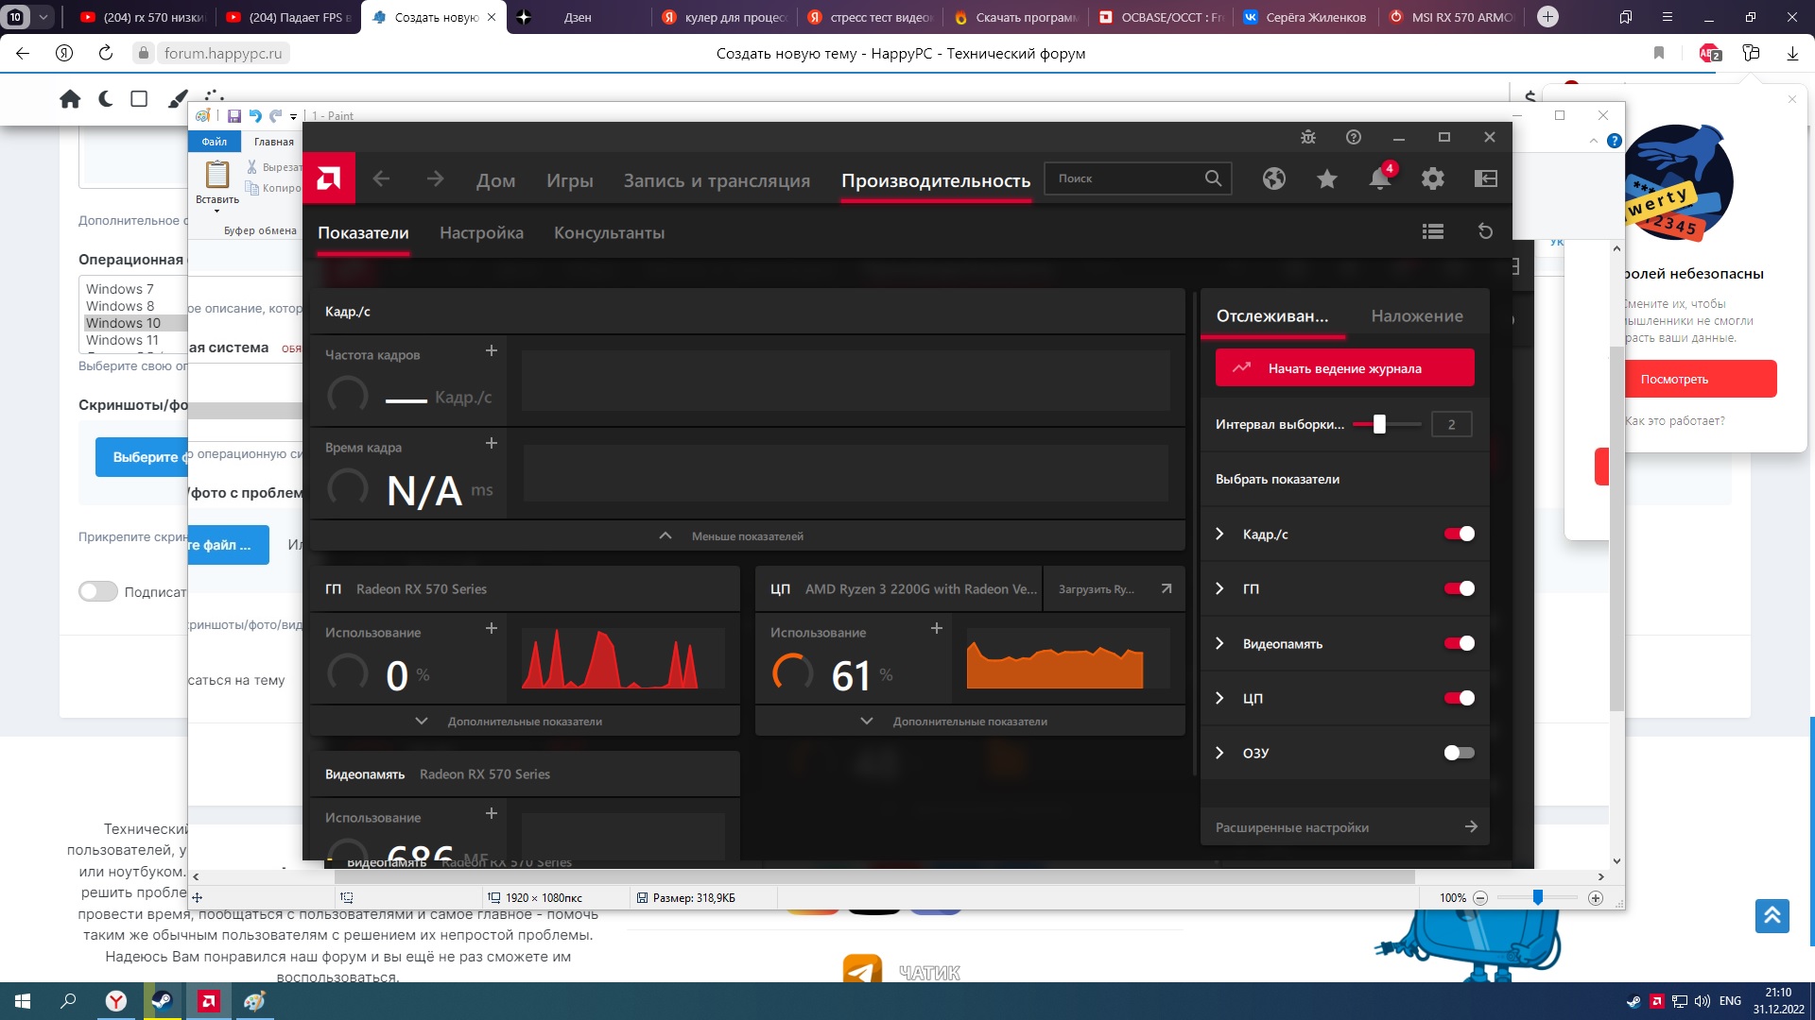Open favorites star icon in AMD software
The image size is (1815, 1020).
coord(1327,178)
